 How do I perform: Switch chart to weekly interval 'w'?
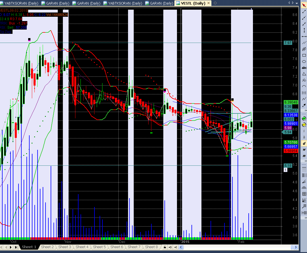click(304, 150)
